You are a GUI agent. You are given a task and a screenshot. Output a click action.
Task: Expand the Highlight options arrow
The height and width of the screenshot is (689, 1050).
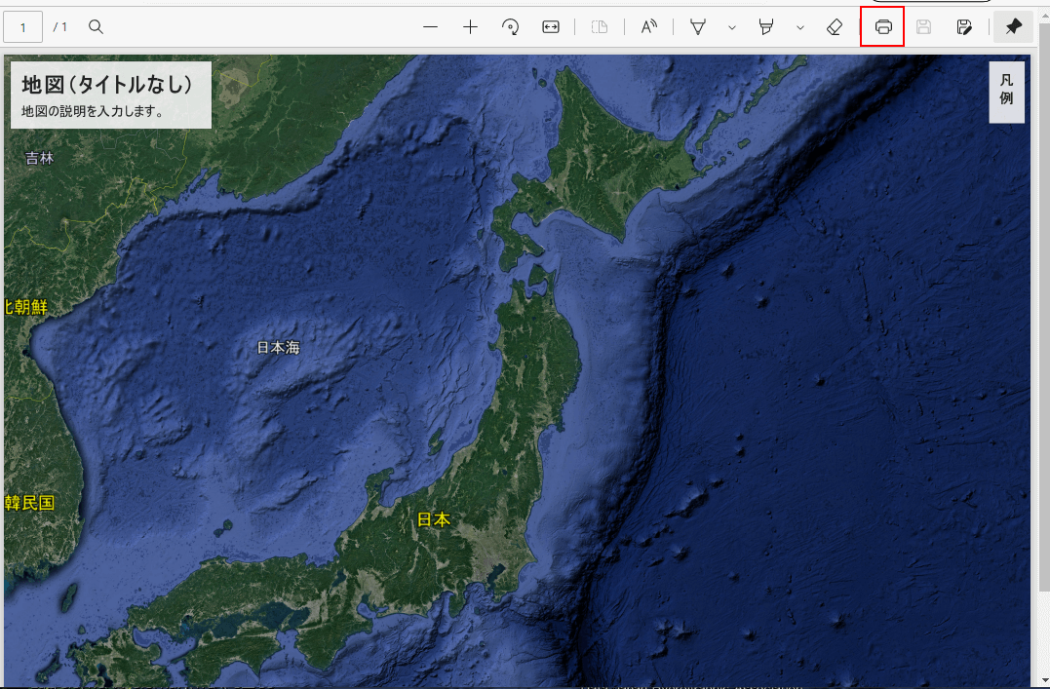point(800,27)
